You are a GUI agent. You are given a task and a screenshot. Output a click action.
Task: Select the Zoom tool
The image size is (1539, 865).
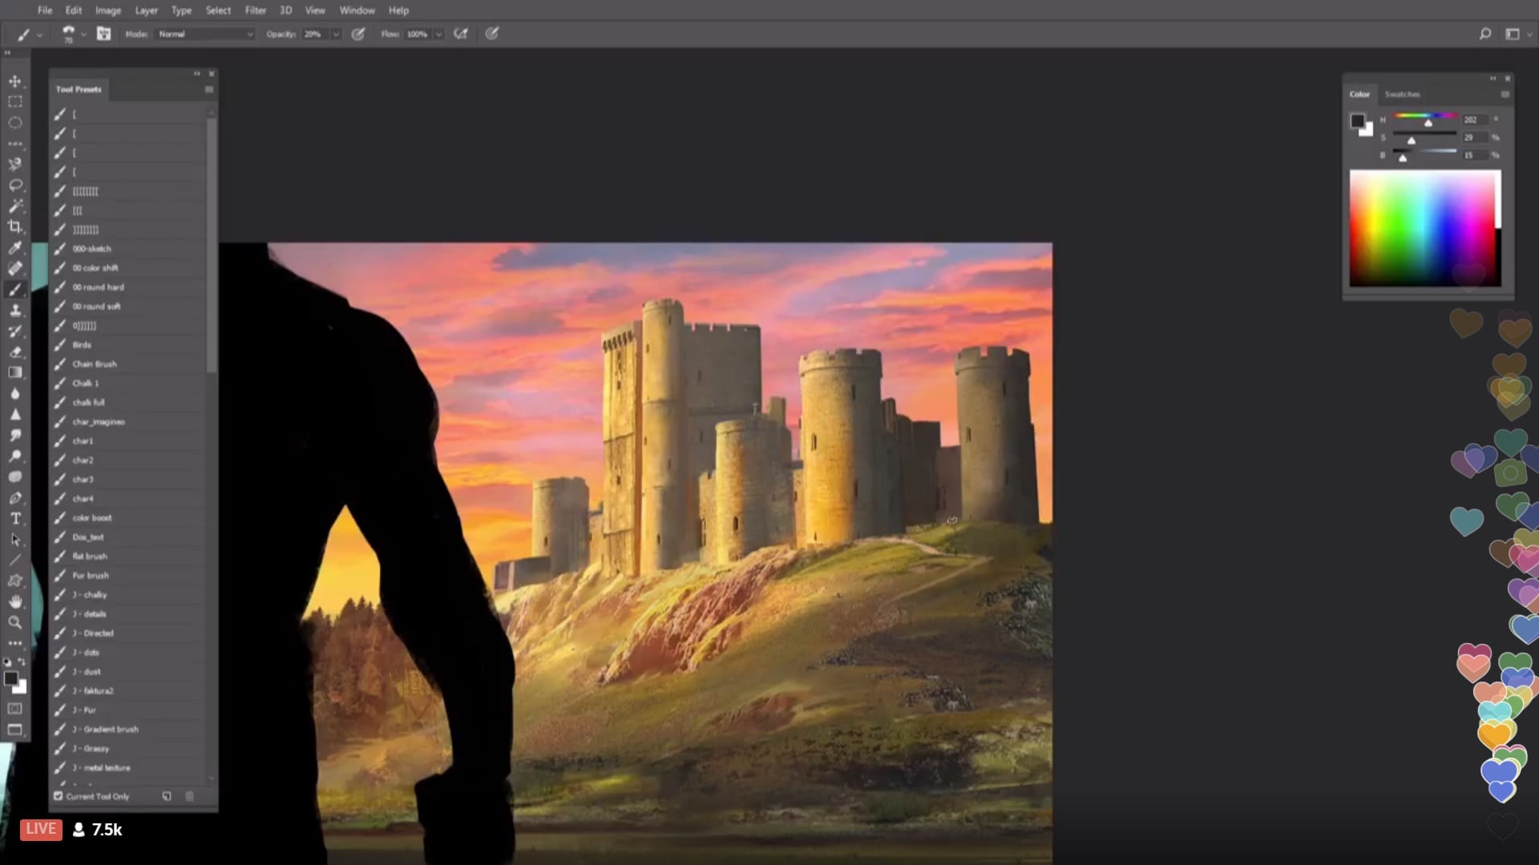[x=14, y=622]
